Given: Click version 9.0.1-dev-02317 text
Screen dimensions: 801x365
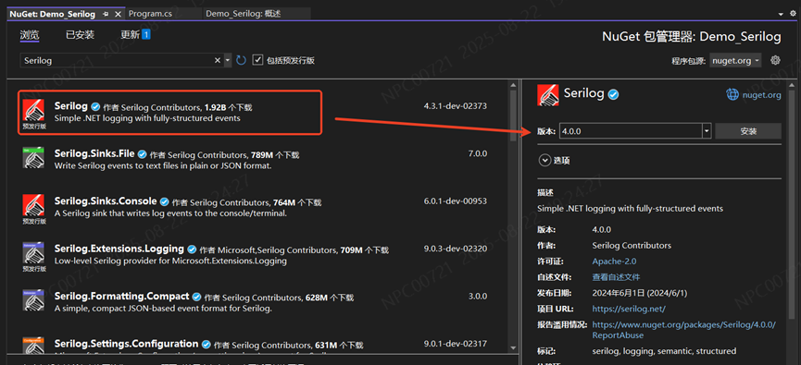Looking at the screenshot, I should click(456, 344).
